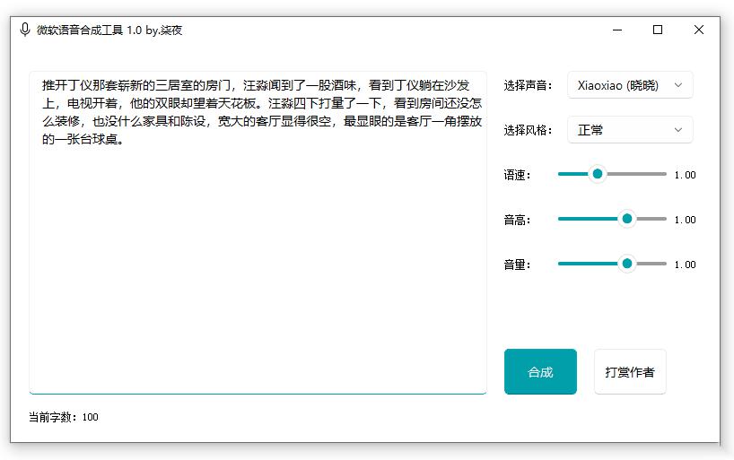Maximize the speech synthesis tool window
This screenshot has width=734, height=460.
658,30
